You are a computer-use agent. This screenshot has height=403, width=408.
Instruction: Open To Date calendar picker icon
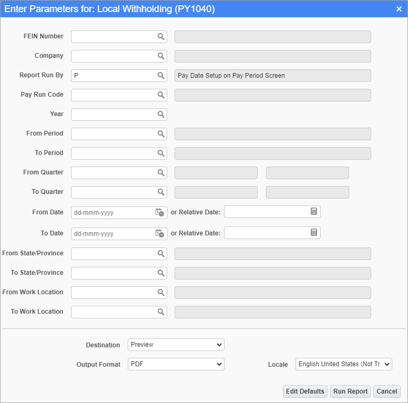click(x=159, y=233)
